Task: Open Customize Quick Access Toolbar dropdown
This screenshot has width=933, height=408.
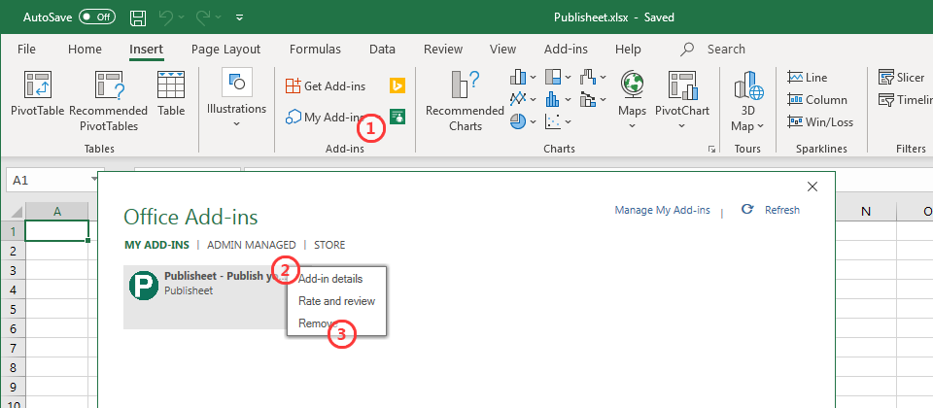Action: click(240, 17)
